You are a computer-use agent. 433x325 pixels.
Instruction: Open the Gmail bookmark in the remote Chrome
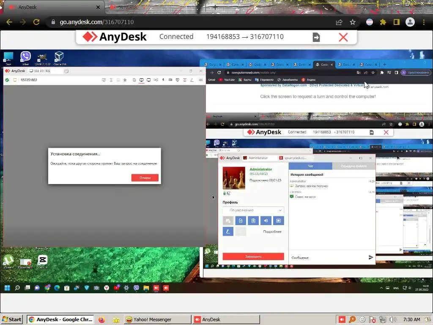pyautogui.click(x=211, y=80)
